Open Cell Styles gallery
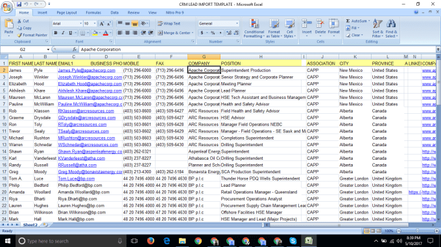Image resolution: width=441 pixels, height=247 pixels. pos(289,28)
